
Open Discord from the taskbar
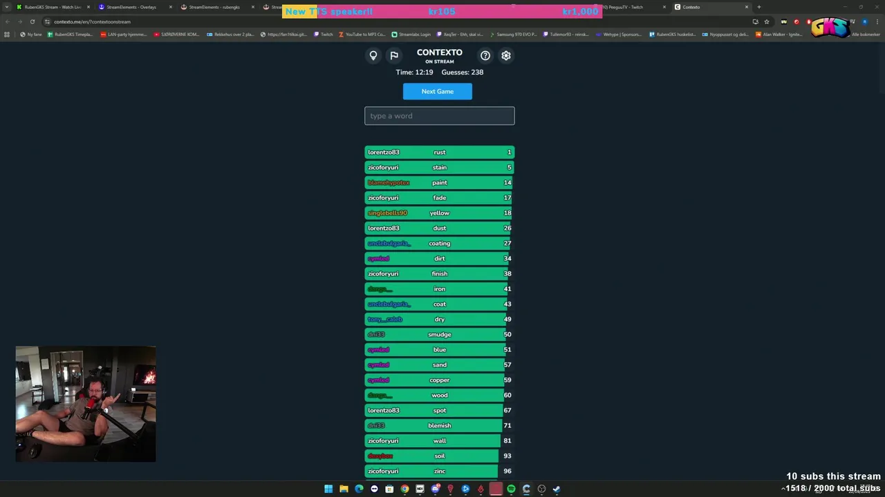pos(435,489)
